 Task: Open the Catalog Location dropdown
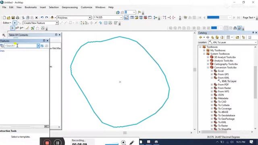pyautogui.click(x=255, y=42)
